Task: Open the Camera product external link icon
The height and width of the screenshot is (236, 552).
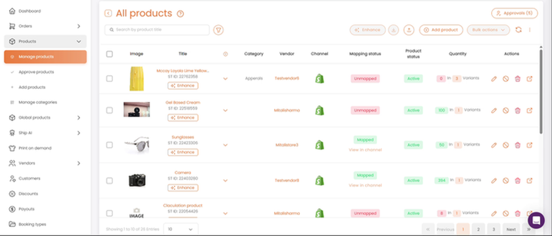Action: pyautogui.click(x=530, y=181)
